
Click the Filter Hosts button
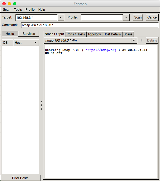(20, 178)
